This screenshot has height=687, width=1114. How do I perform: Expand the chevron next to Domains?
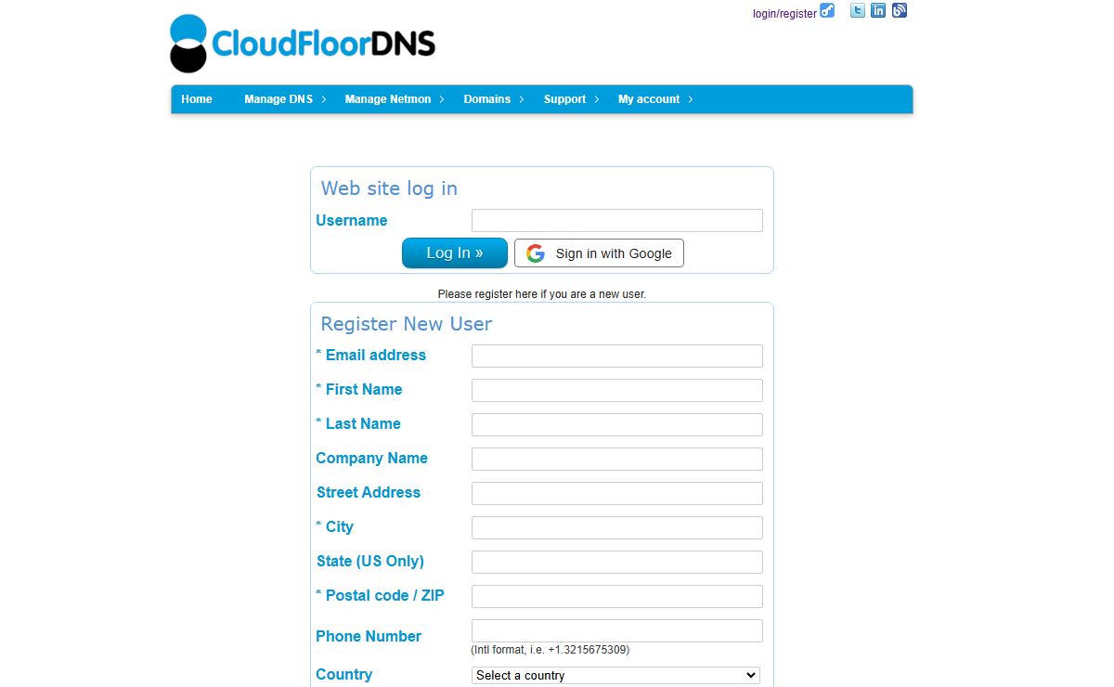tap(522, 99)
